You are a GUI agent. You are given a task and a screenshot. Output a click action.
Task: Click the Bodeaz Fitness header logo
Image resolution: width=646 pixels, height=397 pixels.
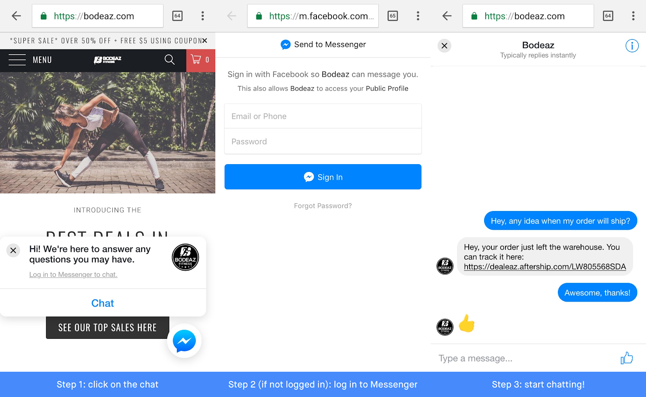pyautogui.click(x=107, y=60)
